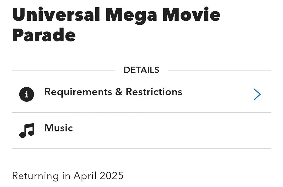Image resolution: width=283 pixels, height=187 pixels.
Task: Click the music note icon
Action: pyautogui.click(x=27, y=130)
